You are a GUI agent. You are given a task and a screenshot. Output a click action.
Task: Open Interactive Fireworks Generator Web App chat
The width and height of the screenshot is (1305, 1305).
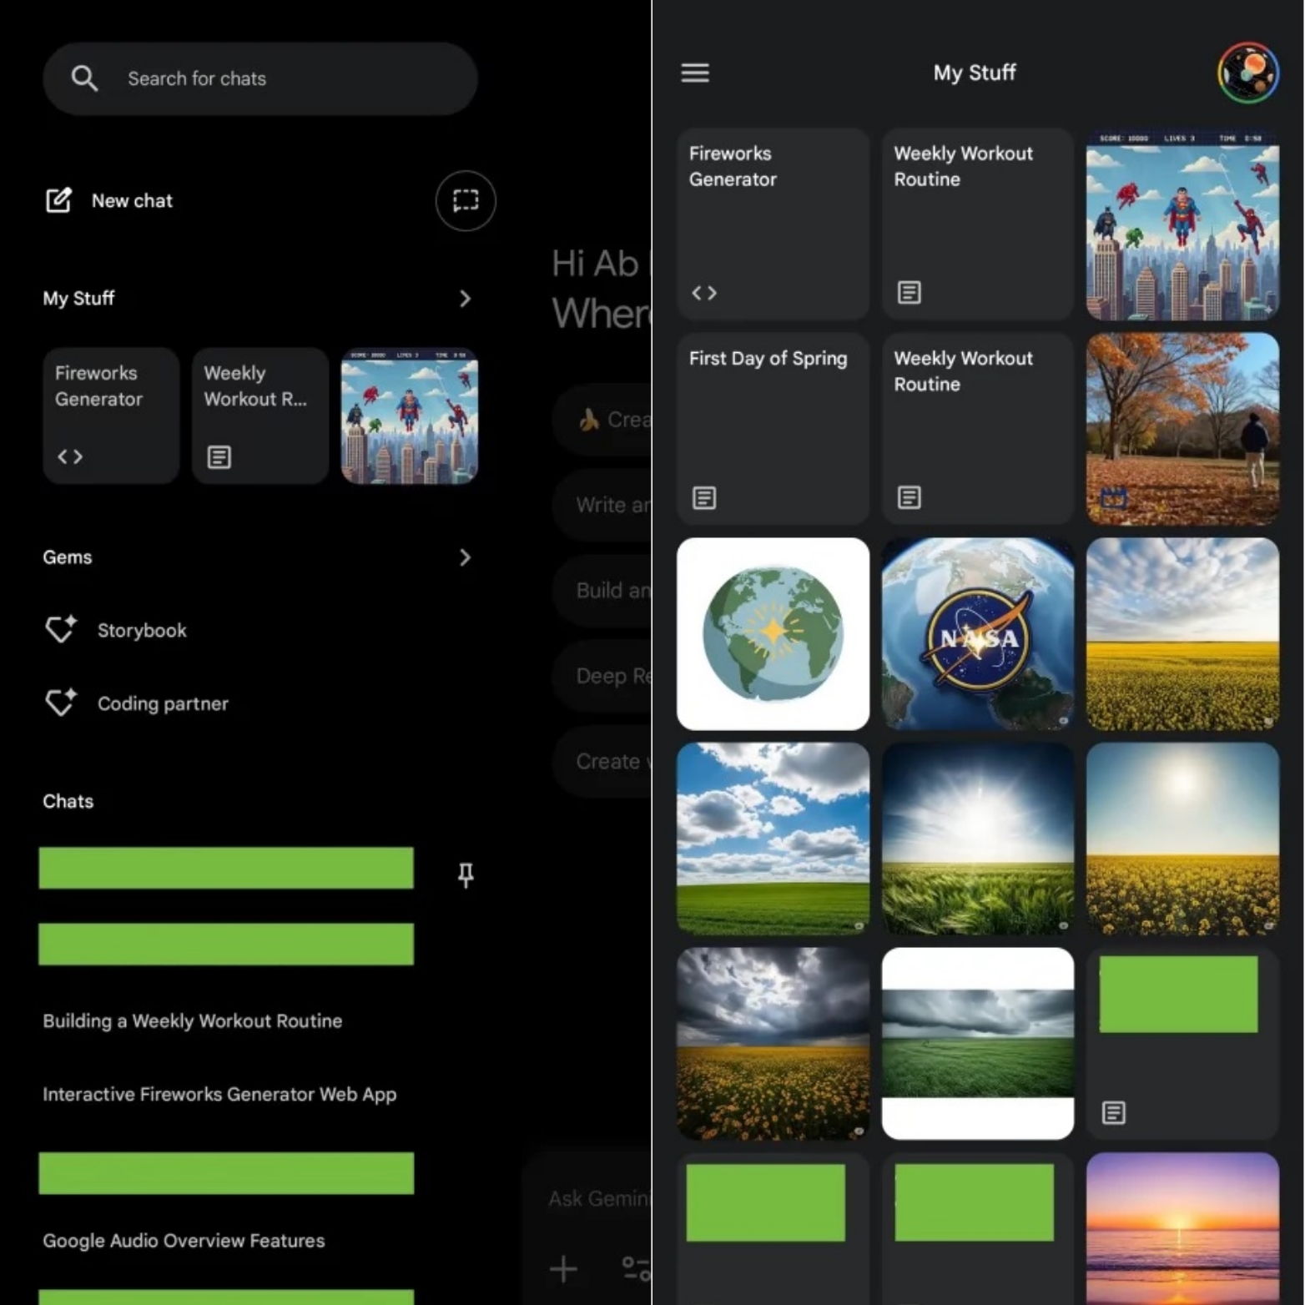tap(219, 1094)
